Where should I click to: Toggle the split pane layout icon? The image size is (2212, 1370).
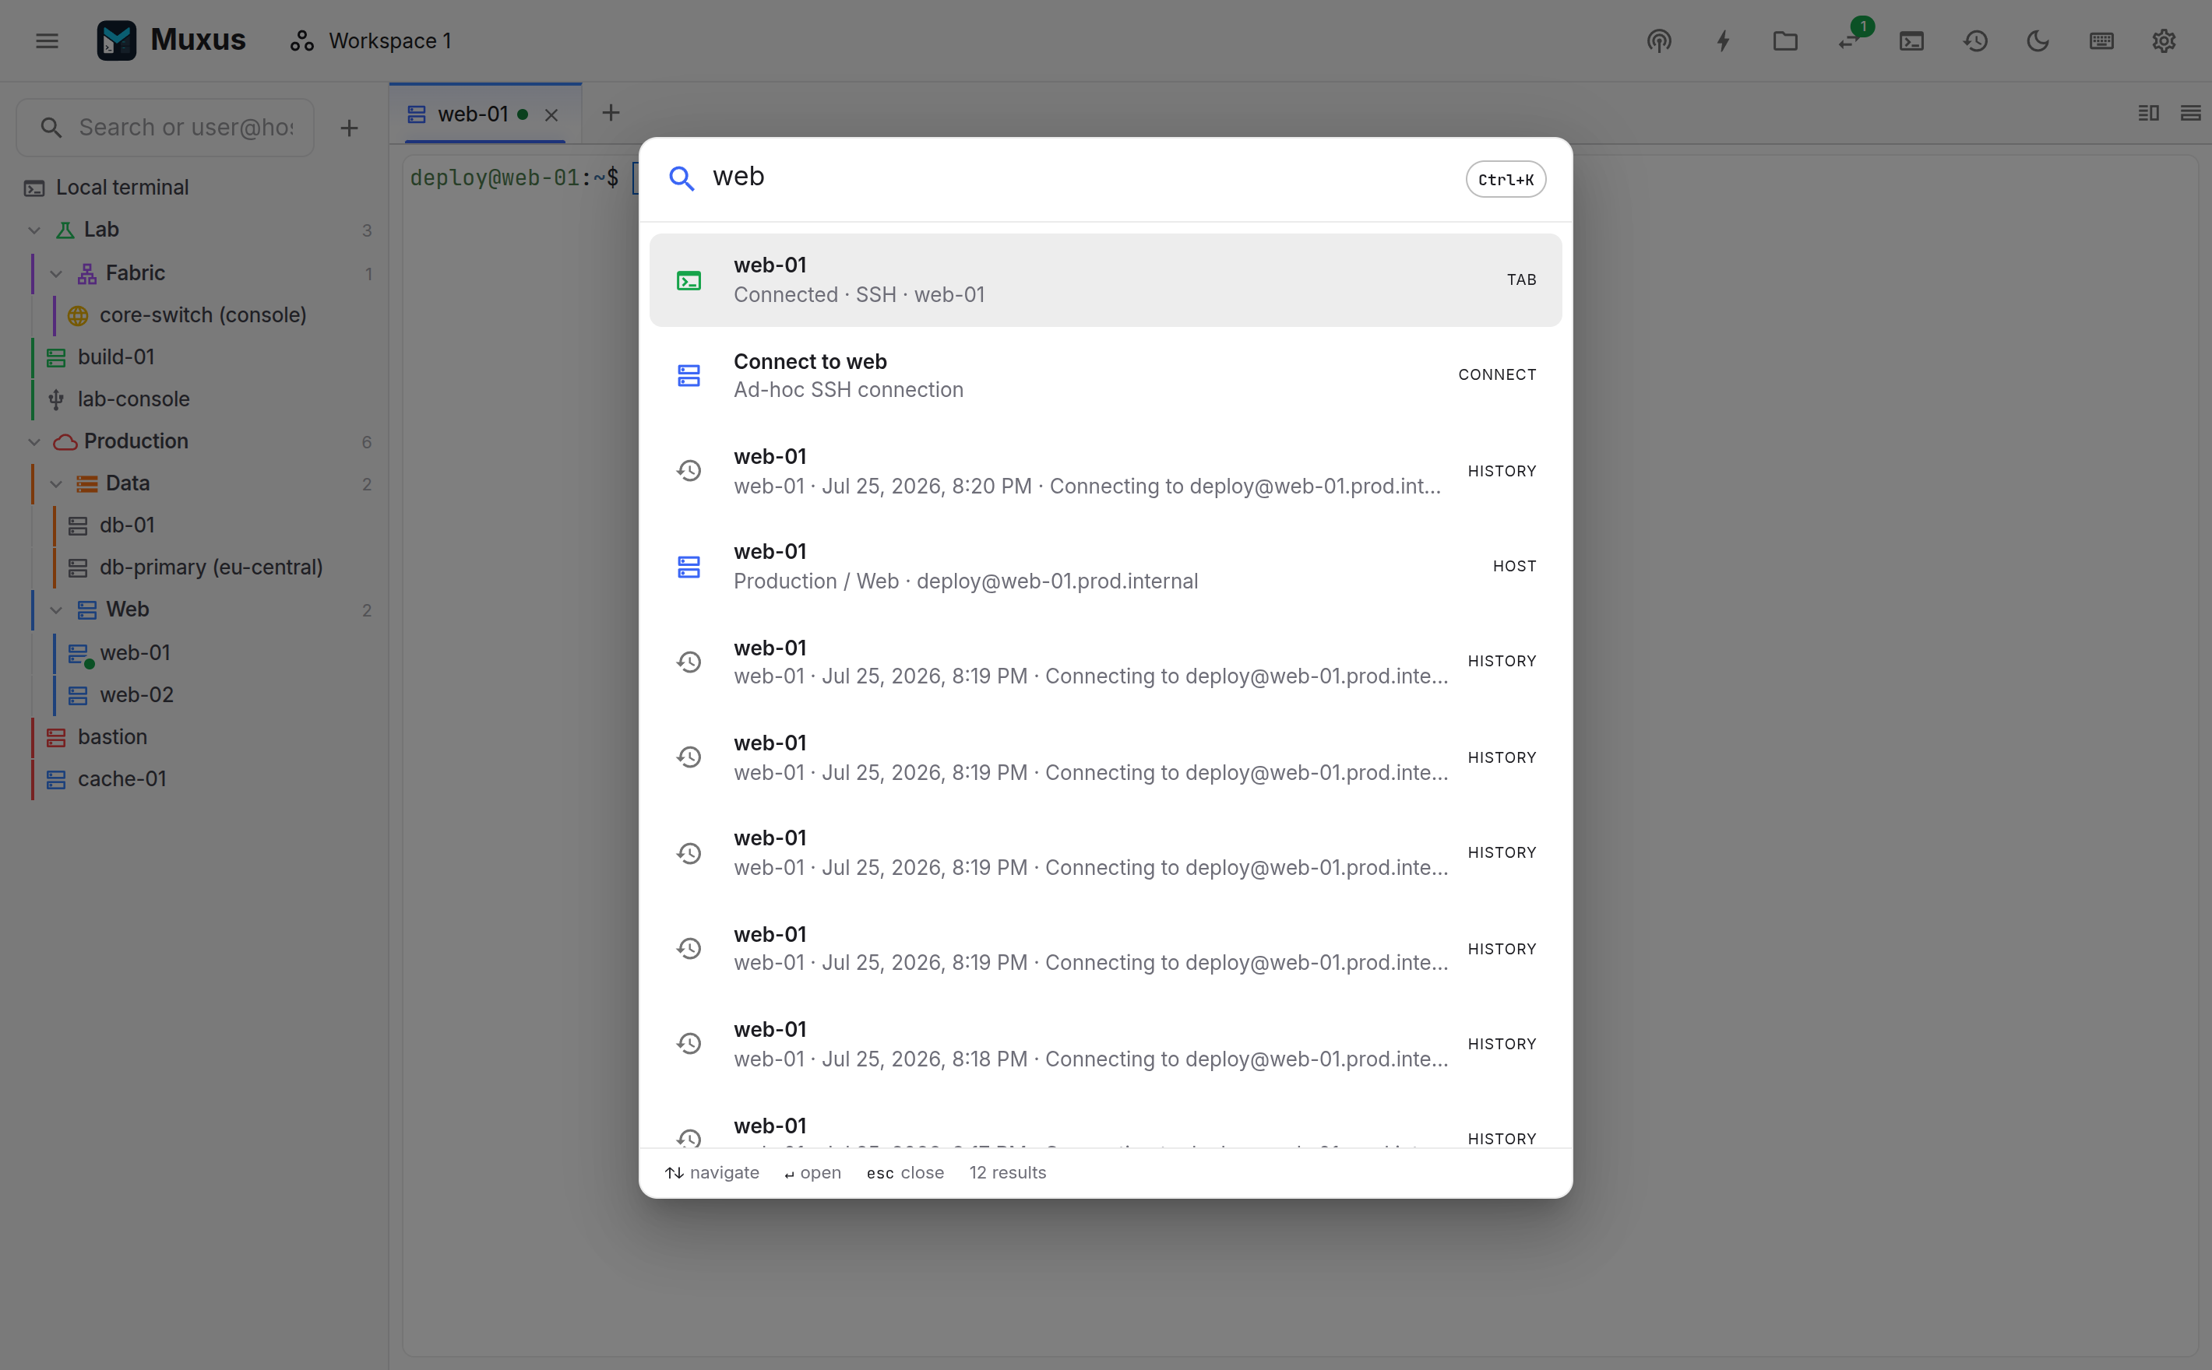2149,114
